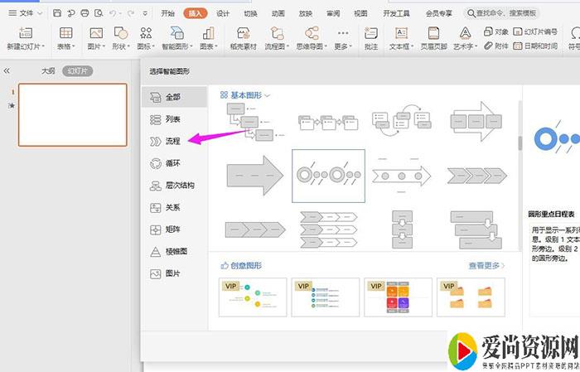The height and width of the screenshot is (372, 580).
Task: Insert a 文本框 text box
Action: tap(401, 36)
